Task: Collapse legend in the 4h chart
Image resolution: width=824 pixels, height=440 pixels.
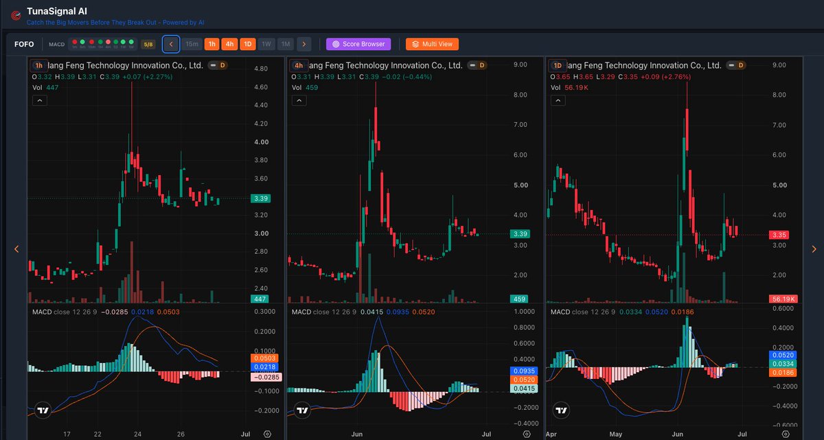Action: click(299, 100)
